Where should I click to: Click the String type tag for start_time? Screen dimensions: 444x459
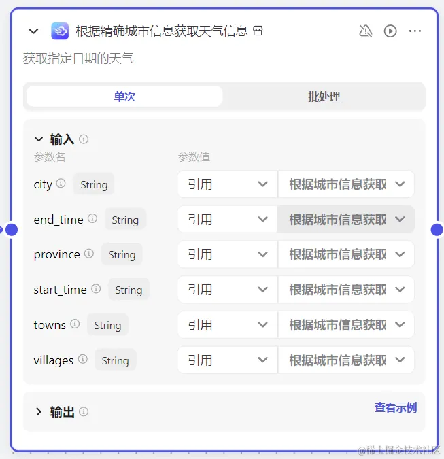pyautogui.click(x=129, y=290)
